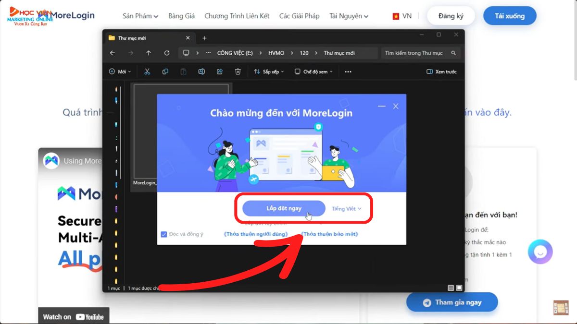Click the VN language selector with flag
This screenshot has width=577, height=324.
click(402, 16)
